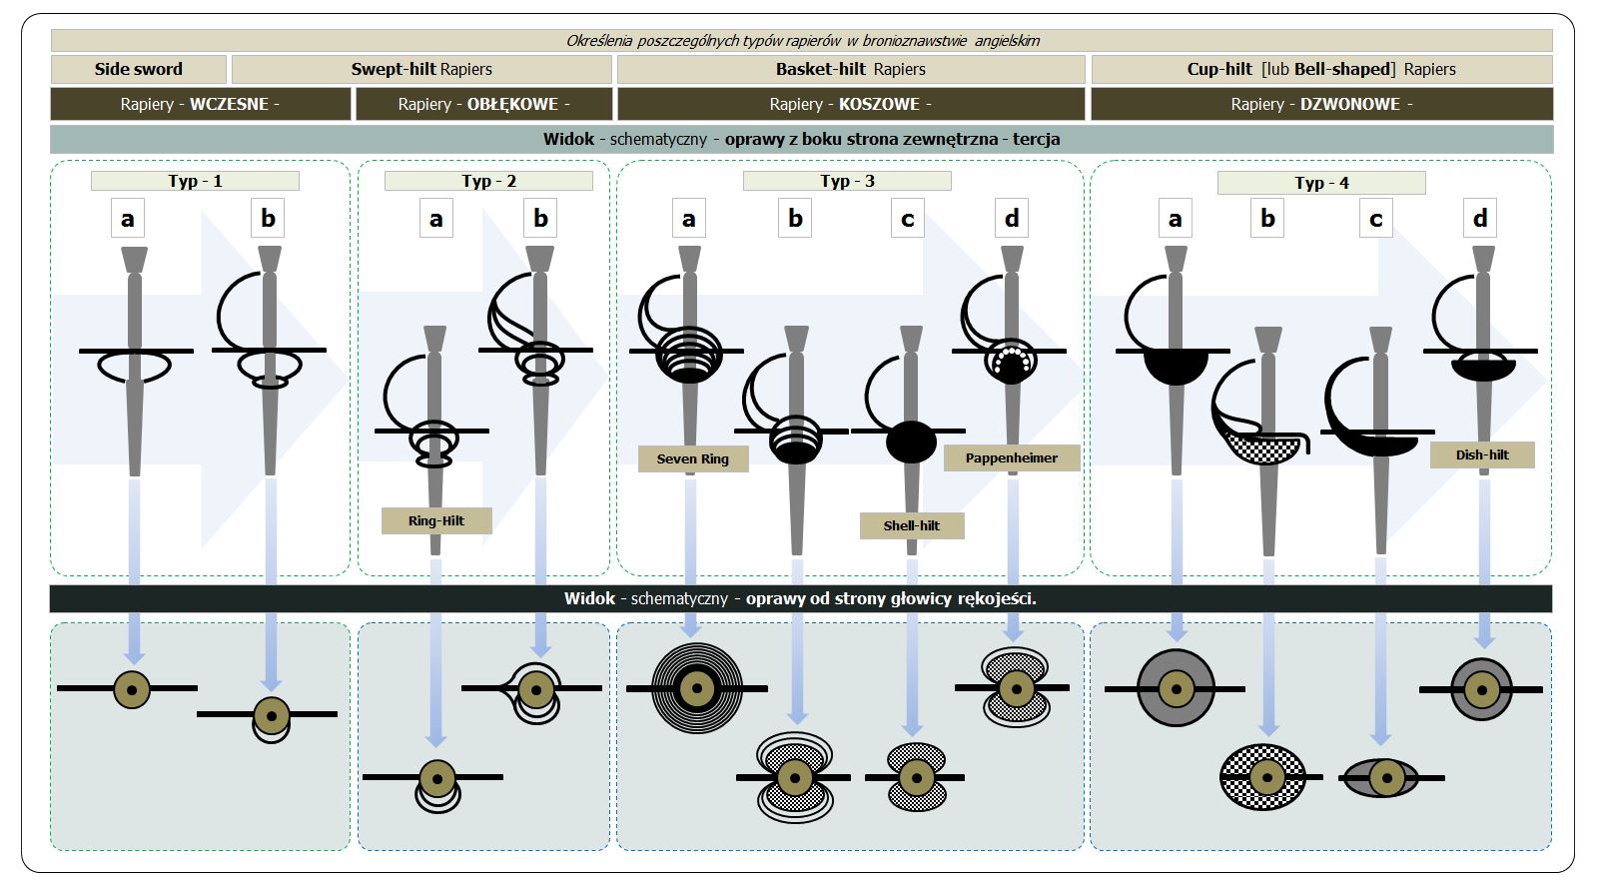Select the checkered oval Typ 4 b pommel view
Viewport: 1600px width, 890px height.
click(x=1265, y=776)
